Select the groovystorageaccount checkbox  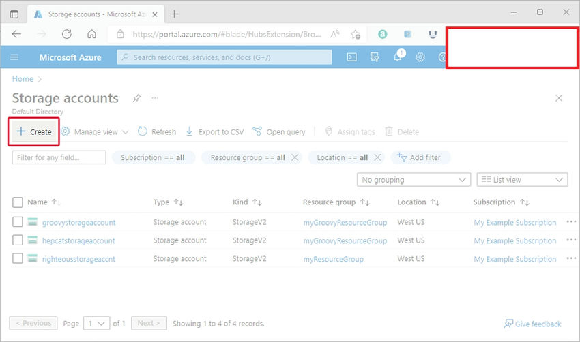pyautogui.click(x=17, y=222)
